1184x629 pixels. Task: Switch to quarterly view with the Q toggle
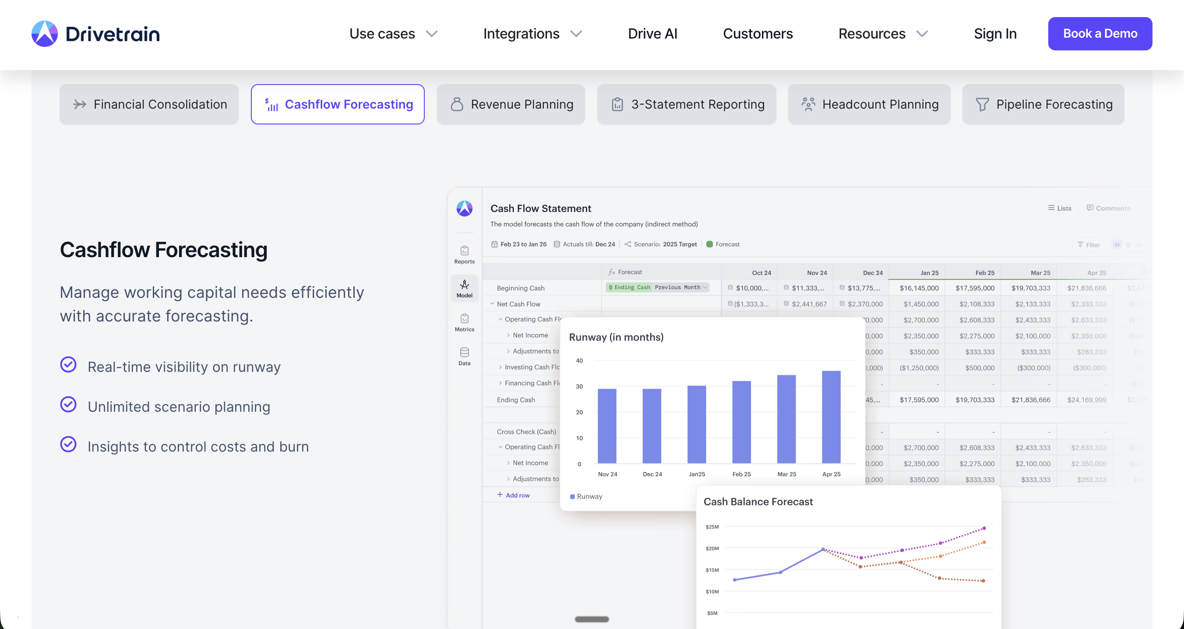[x=1128, y=245]
